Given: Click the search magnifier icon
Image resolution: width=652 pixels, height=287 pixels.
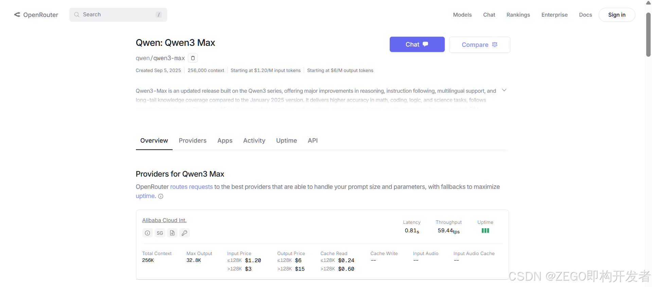Looking at the screenshot, I should [x=77, y=15].
